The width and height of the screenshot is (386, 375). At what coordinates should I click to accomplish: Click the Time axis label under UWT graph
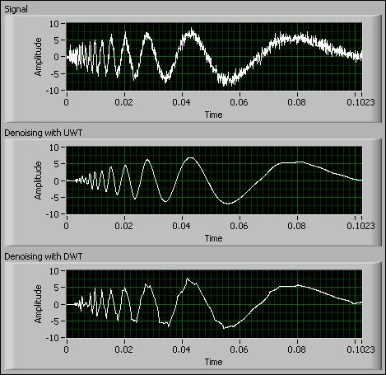[213, 238]
